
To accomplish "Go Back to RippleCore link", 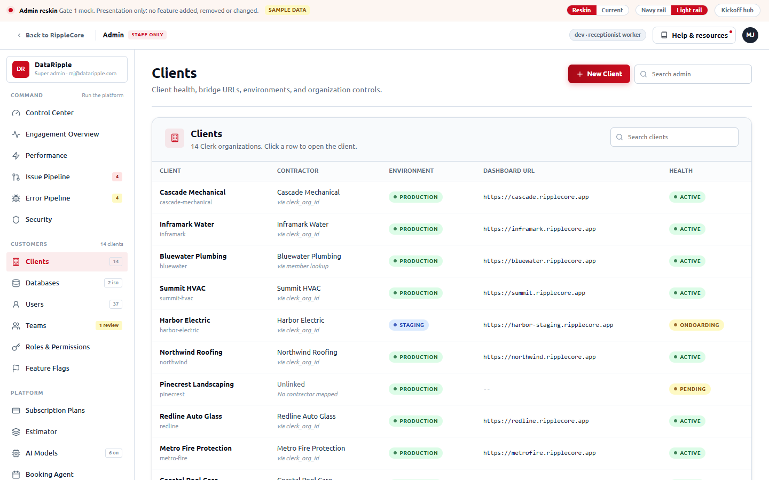I will pos(51,35).
